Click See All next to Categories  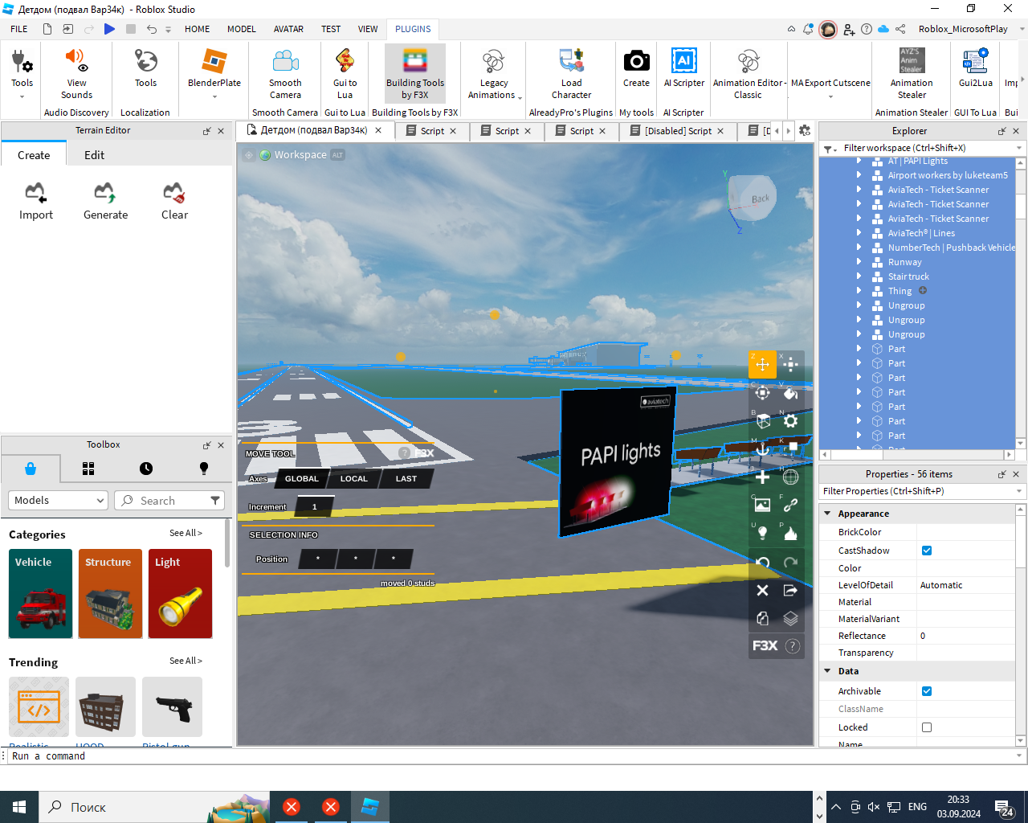(186, 533)
